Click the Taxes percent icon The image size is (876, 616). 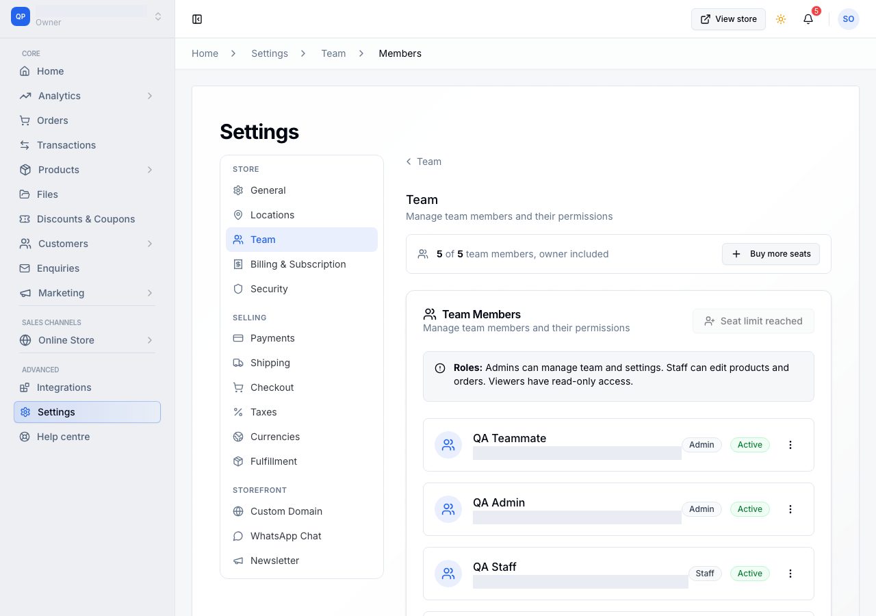(238, 412)
